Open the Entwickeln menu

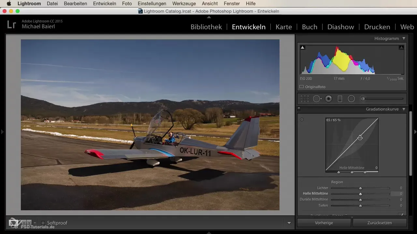(x=105, y=4)
